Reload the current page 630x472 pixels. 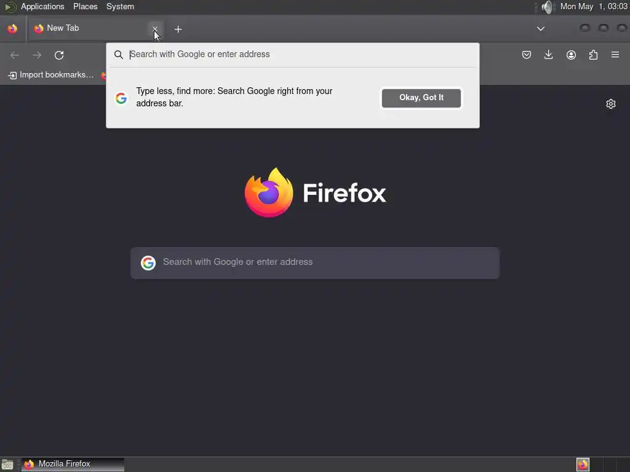pos(59,55)
